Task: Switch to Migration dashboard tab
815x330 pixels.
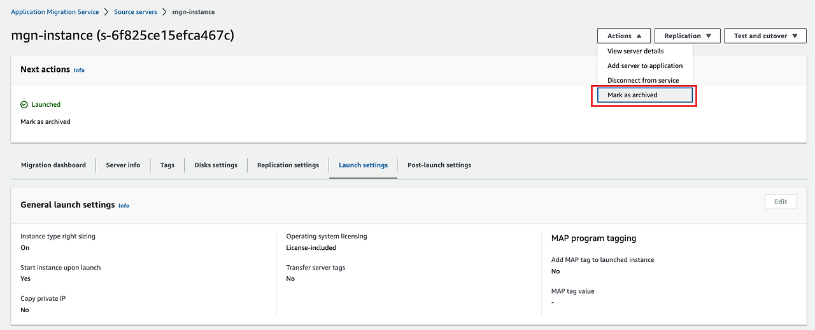Action: click(x=53, y=165)
